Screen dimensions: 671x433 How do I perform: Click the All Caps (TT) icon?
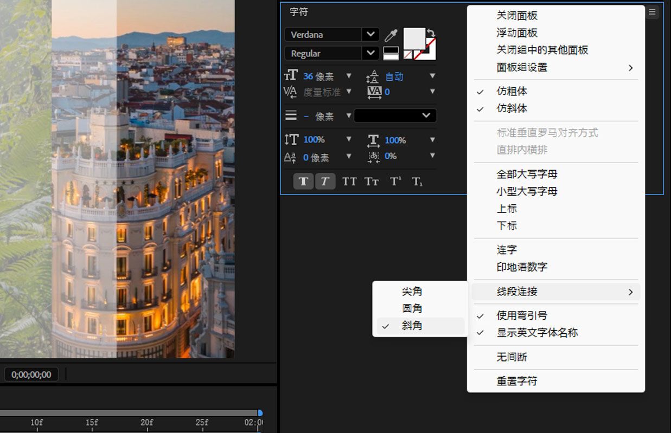[x=349, y=181]
